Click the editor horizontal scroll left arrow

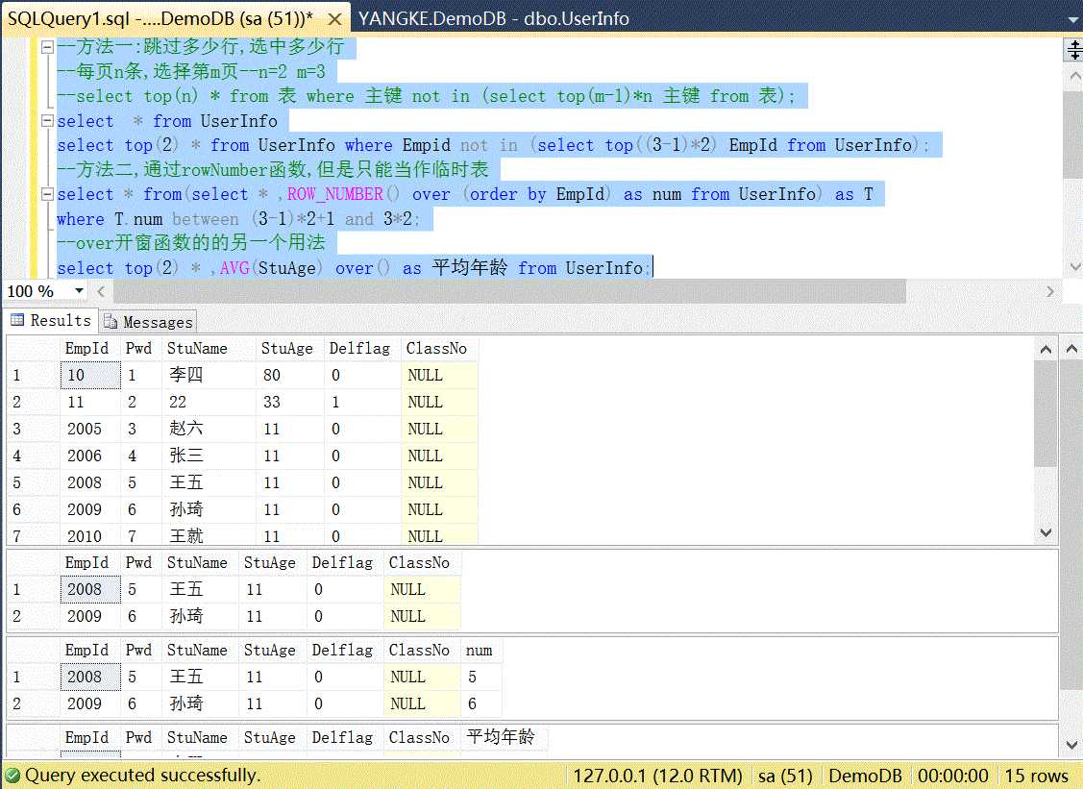point(102,291)
